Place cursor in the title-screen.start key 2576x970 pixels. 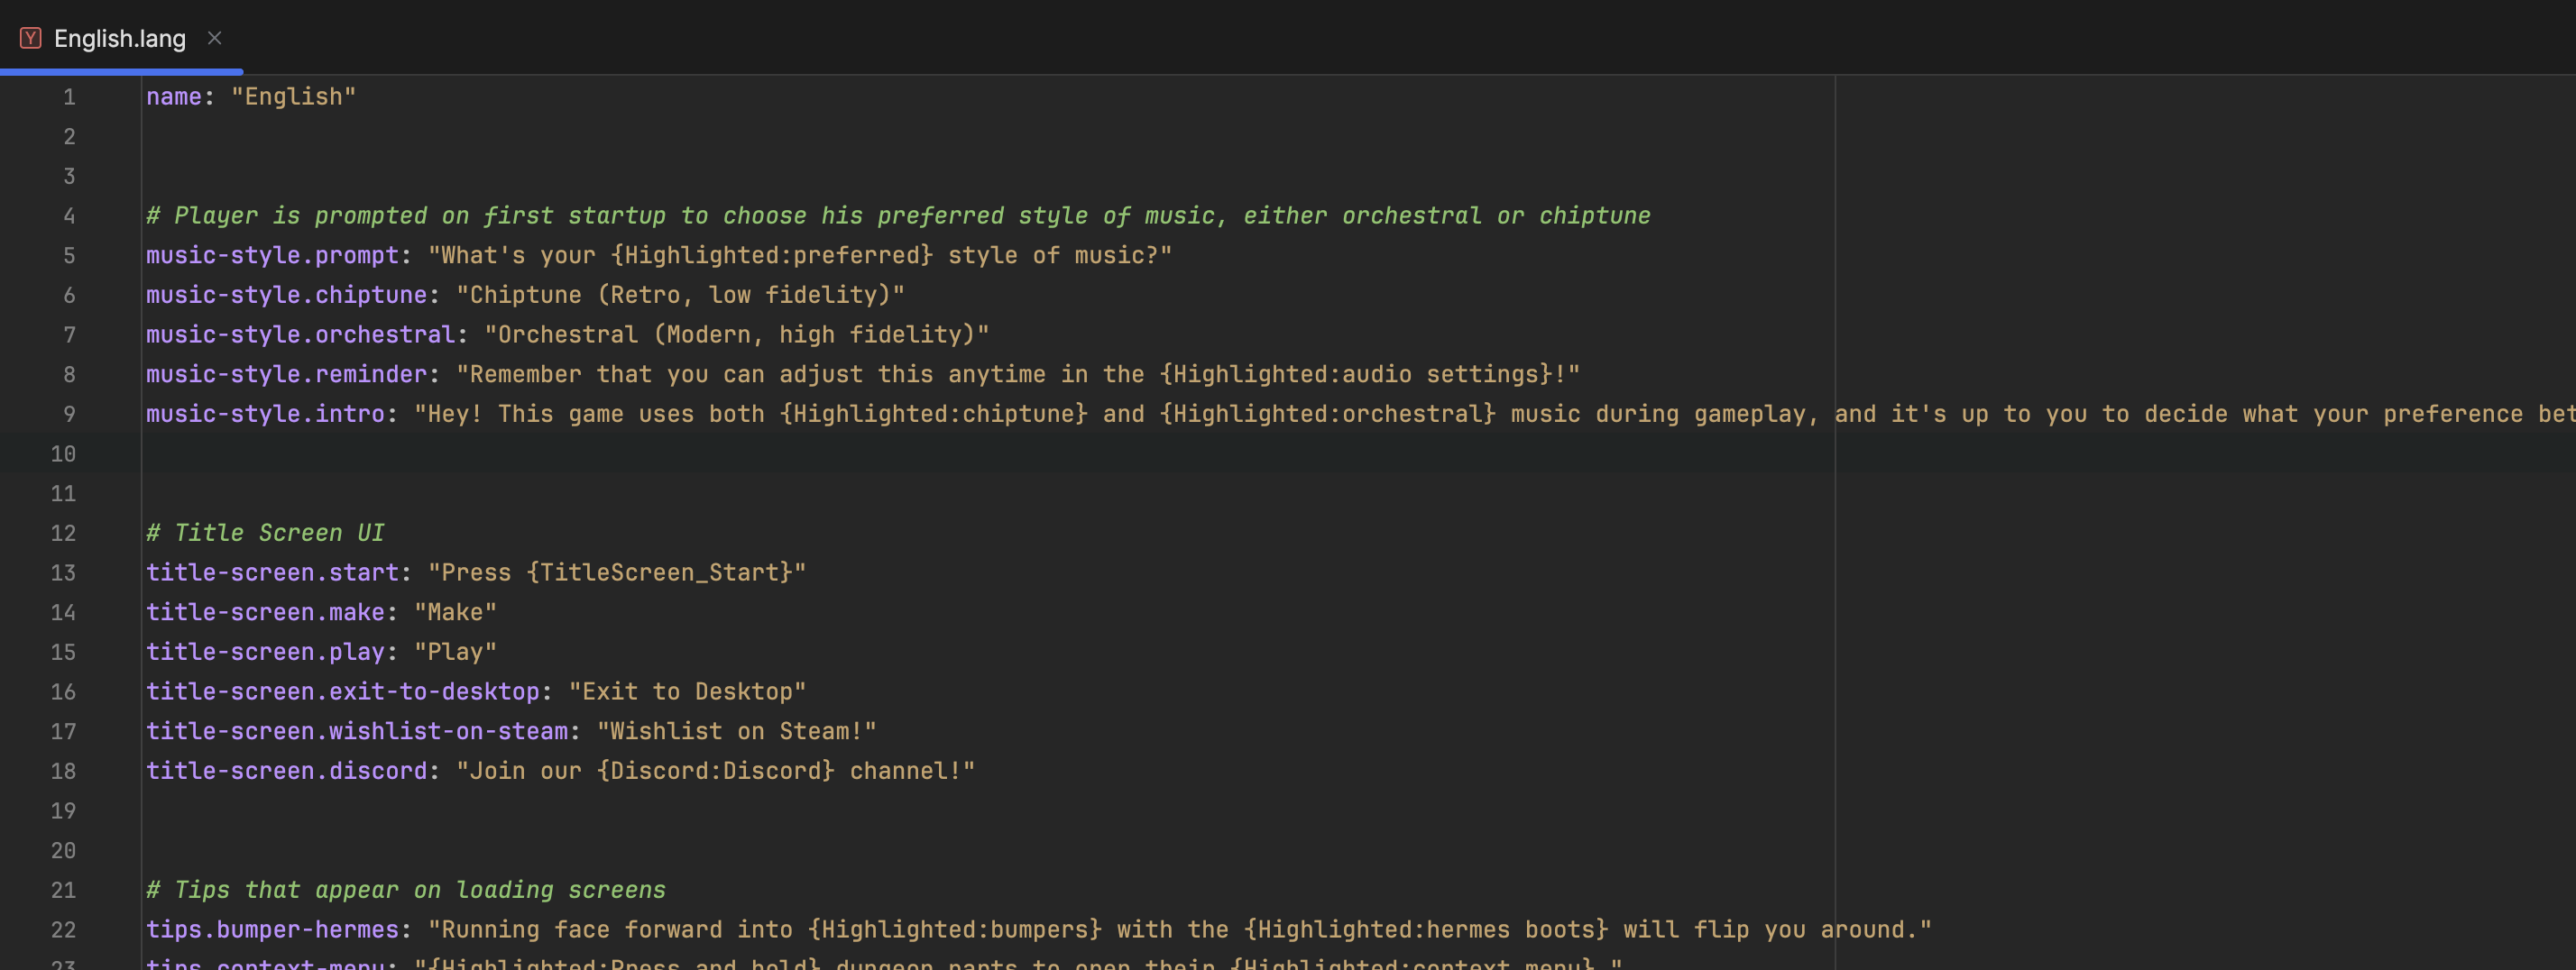pos(272,572)
